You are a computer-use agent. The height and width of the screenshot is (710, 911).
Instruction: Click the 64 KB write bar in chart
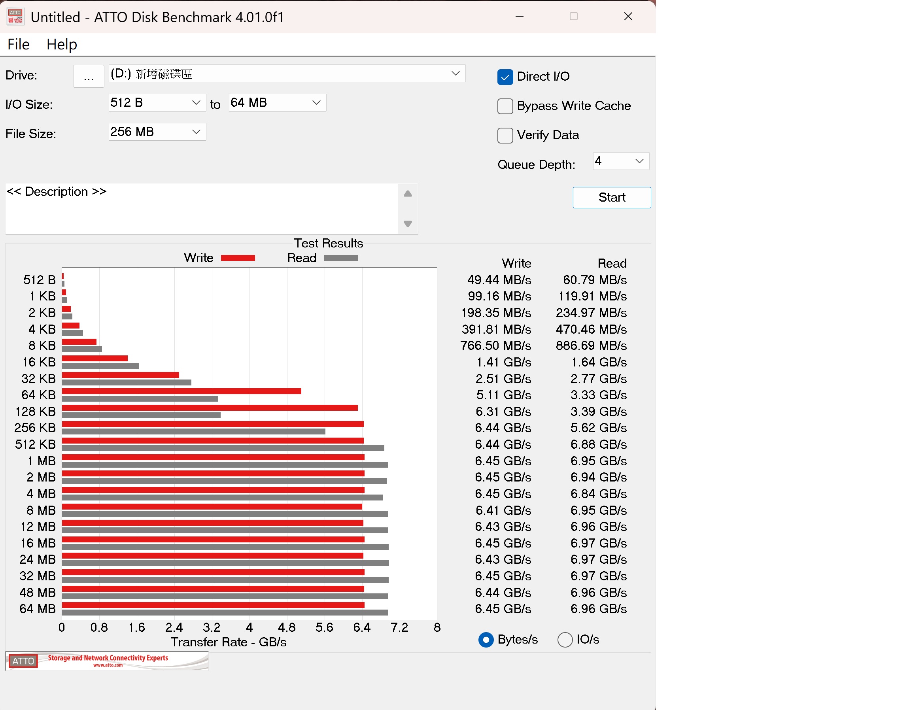[x=181, y=391]
